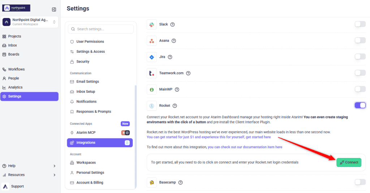Open Slack help question mark

click(x=172, y=25)
